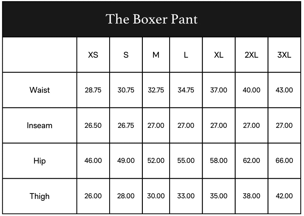Viewport: 304px width, 216px height.
Task: Click the XS waist value 28.75
Action: [93, 90]
